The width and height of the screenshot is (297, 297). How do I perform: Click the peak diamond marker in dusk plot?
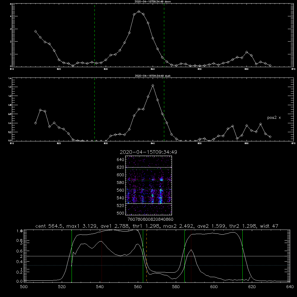click(153, 86)
